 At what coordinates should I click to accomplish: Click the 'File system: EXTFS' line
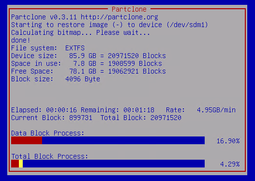click(x=48, y=48)
